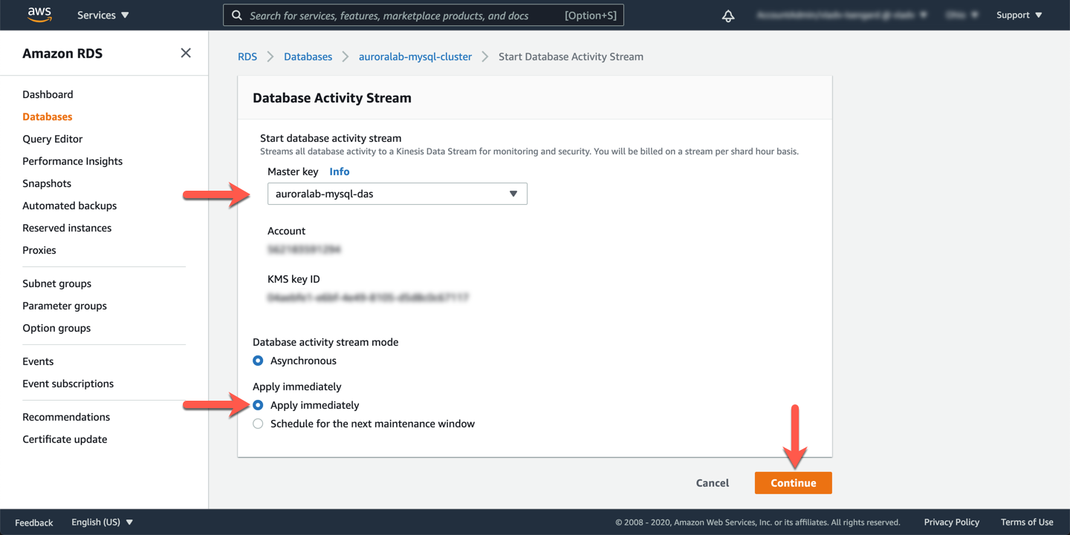
Task: Cancel the activity stream setup
Action: click(x=712, y=483)
